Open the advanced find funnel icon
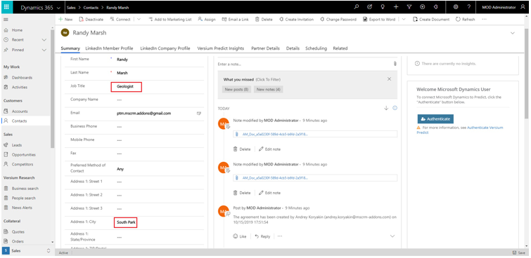Viewport: 531px width, 258px height. [409, 7]
